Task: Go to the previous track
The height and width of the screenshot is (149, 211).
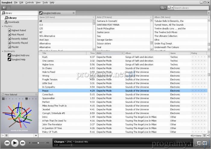Action: (x=7, y=143)
